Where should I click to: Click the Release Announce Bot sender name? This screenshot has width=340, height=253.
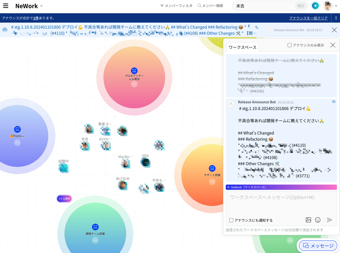(x=257, y=102)
